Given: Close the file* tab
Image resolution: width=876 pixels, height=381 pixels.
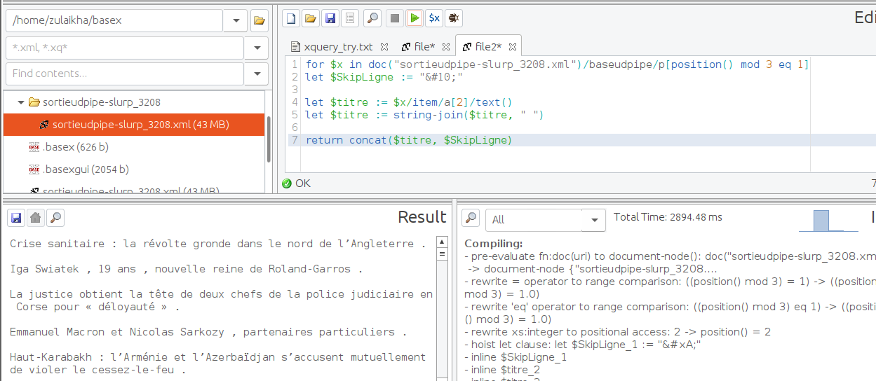Looking at the screenshot, I should [445, 47].
